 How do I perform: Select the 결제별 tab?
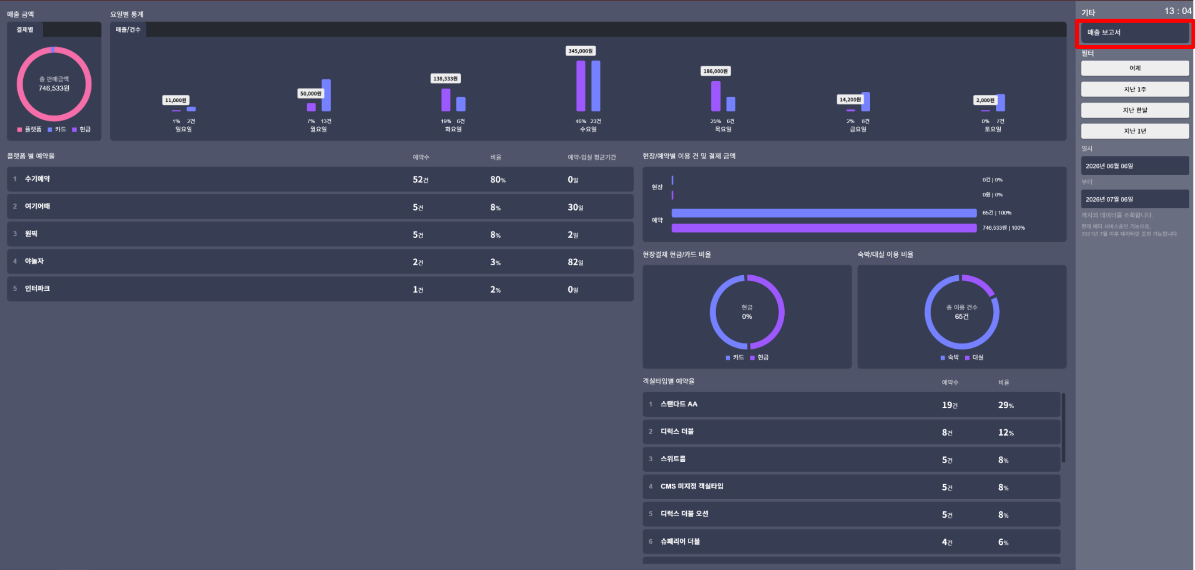click(x=25, y=30)
